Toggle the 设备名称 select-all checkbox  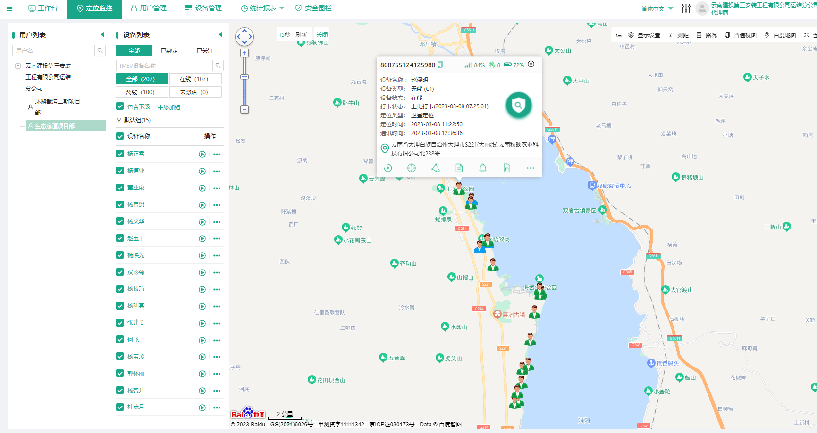pyautogui.click(x=120, y=136)
